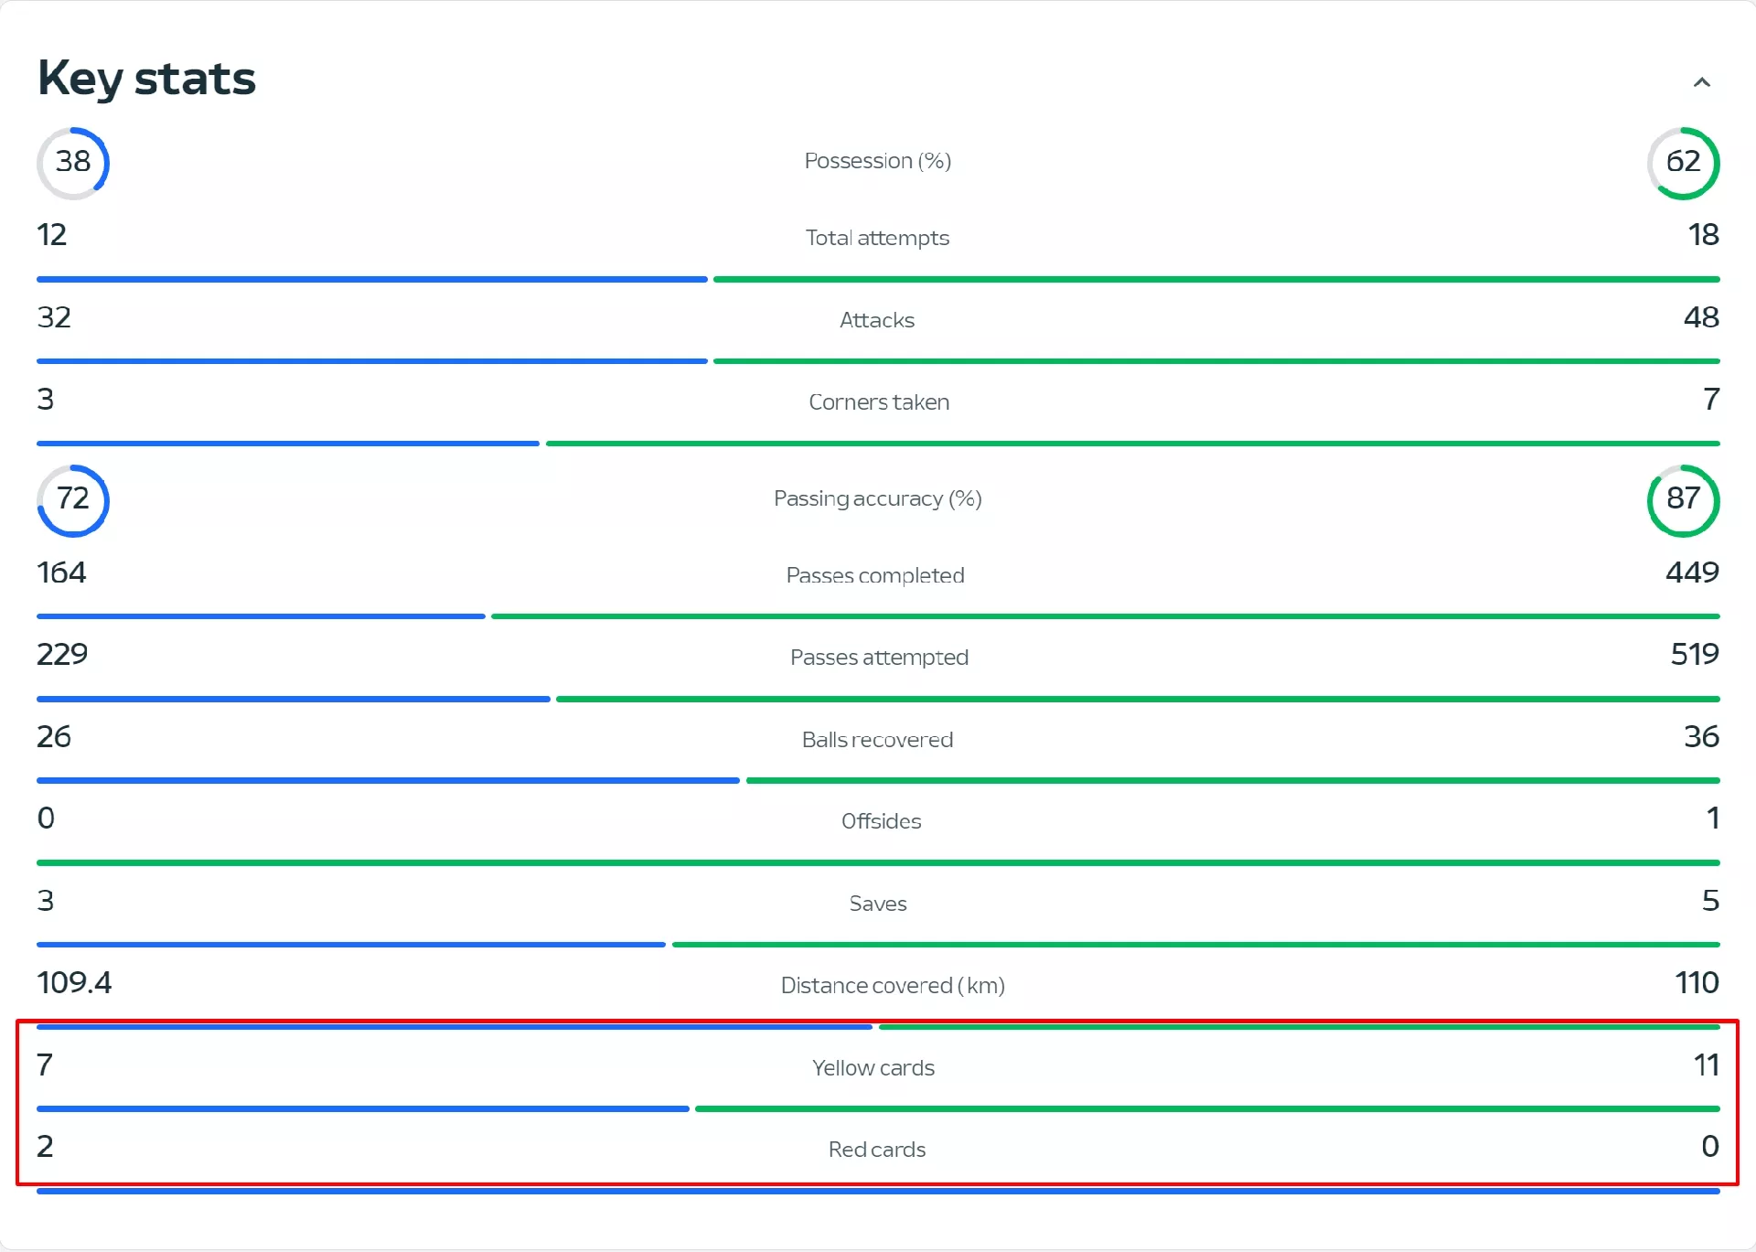Click the green Offsides bar

pos(878,862)
